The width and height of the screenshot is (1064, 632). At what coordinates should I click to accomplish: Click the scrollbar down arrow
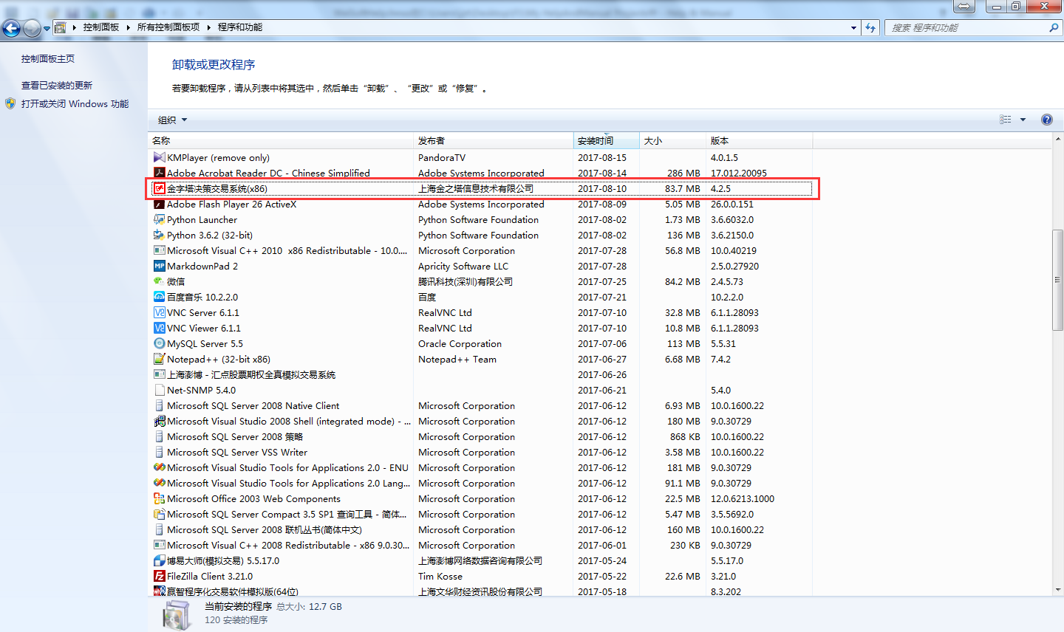[1058, 590]
